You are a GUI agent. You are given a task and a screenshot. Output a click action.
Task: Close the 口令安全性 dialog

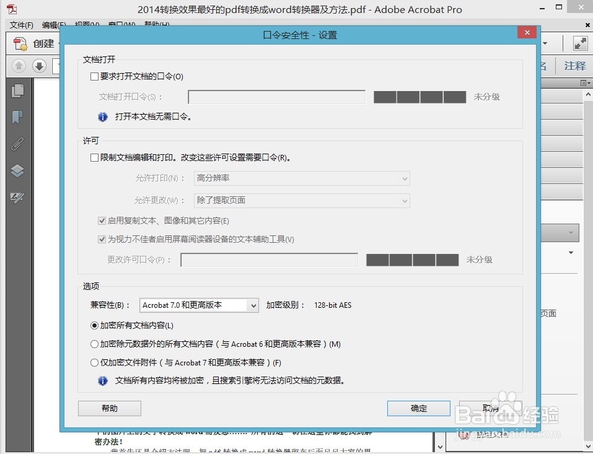coord(527,32)
